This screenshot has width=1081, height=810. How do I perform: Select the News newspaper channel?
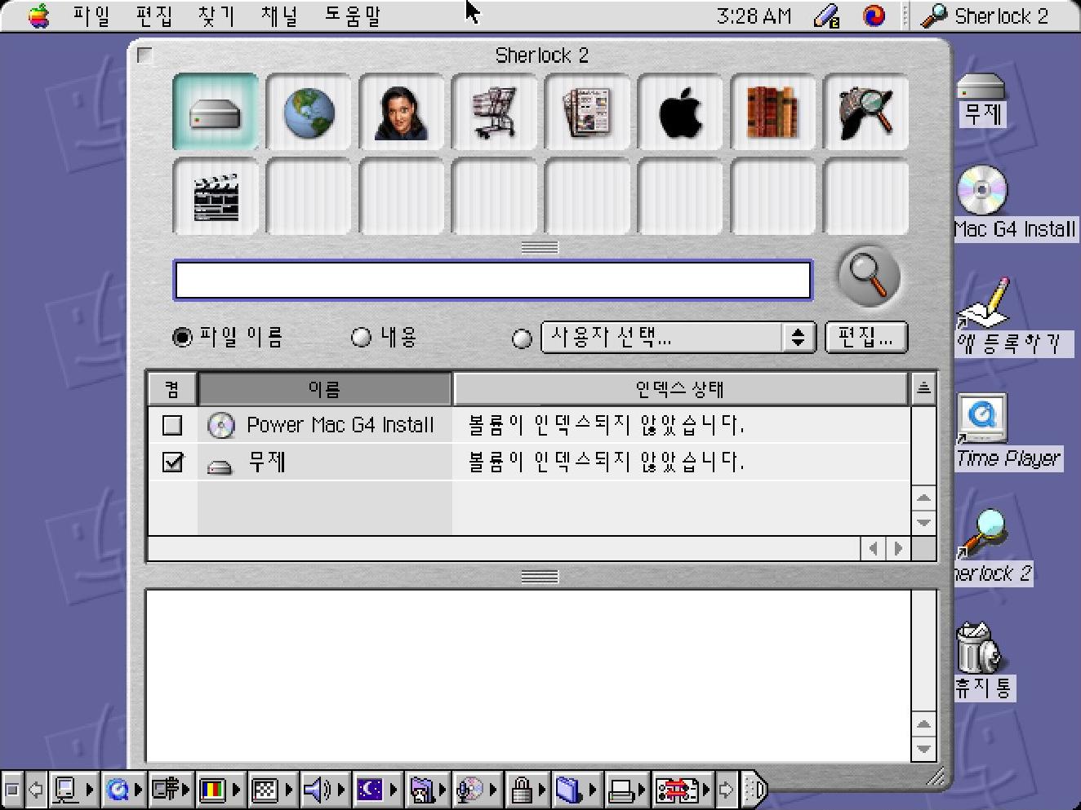point(587,113)
